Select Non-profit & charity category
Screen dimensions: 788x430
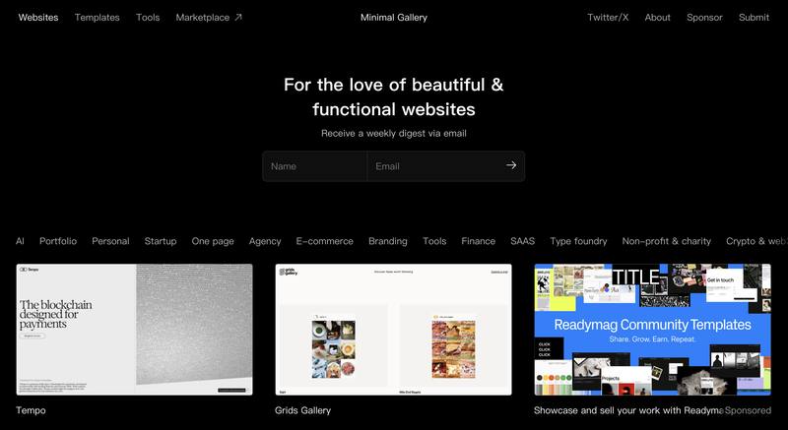click(x=667, y=241)
